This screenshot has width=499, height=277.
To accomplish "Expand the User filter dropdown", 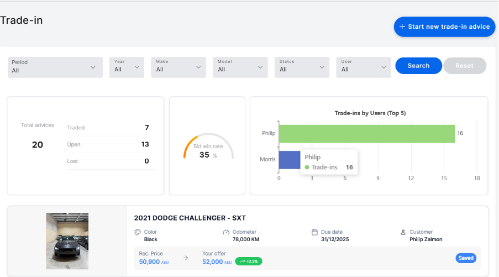I will pos(364,66).
